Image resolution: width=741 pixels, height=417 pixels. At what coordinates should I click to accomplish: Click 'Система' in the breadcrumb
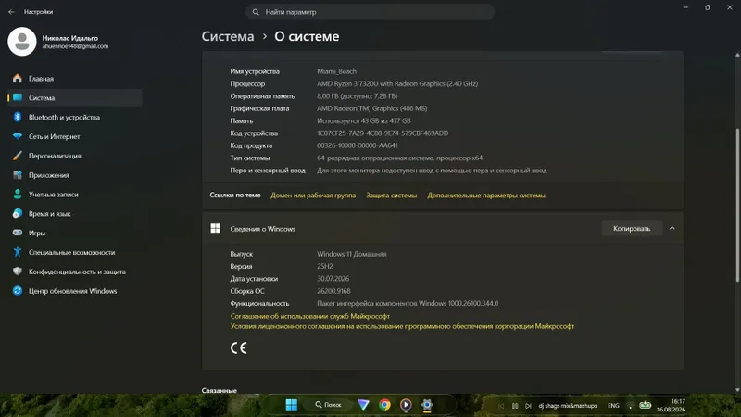[x=228, y=36]
